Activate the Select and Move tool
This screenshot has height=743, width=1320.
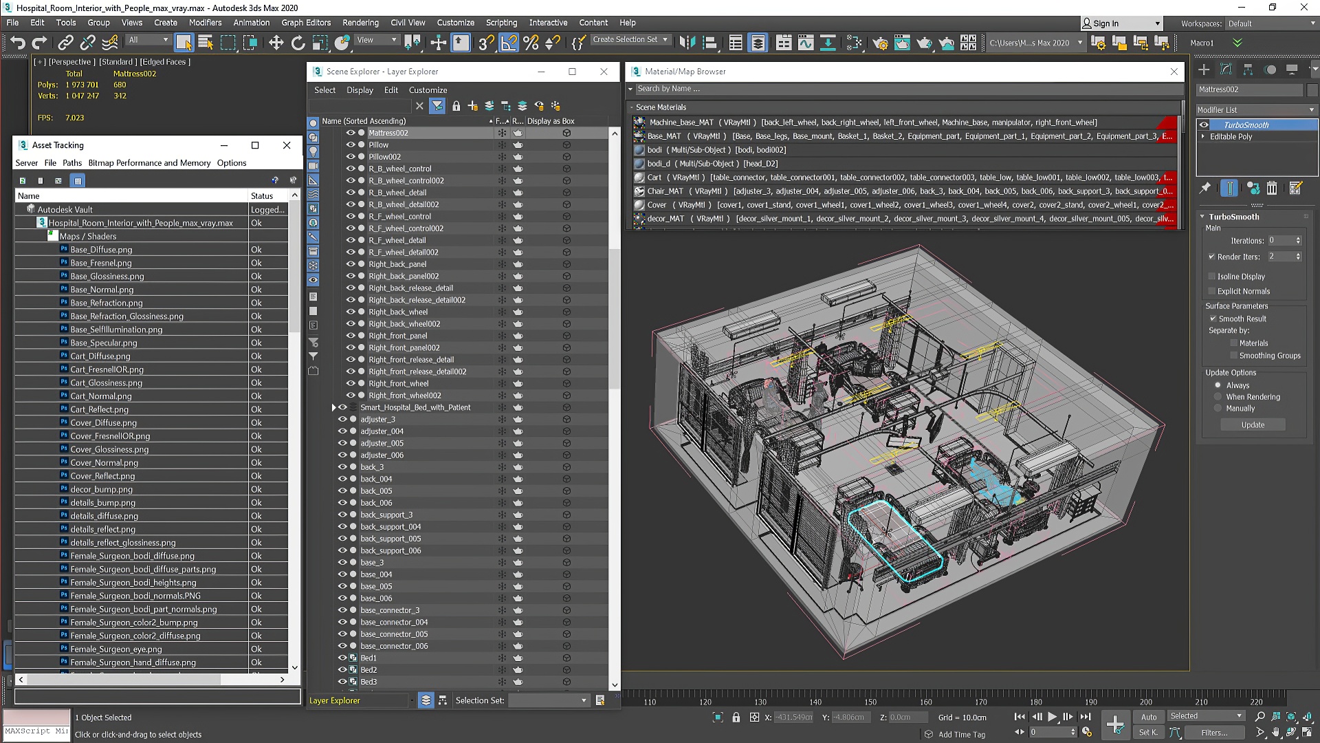[276, 43]
